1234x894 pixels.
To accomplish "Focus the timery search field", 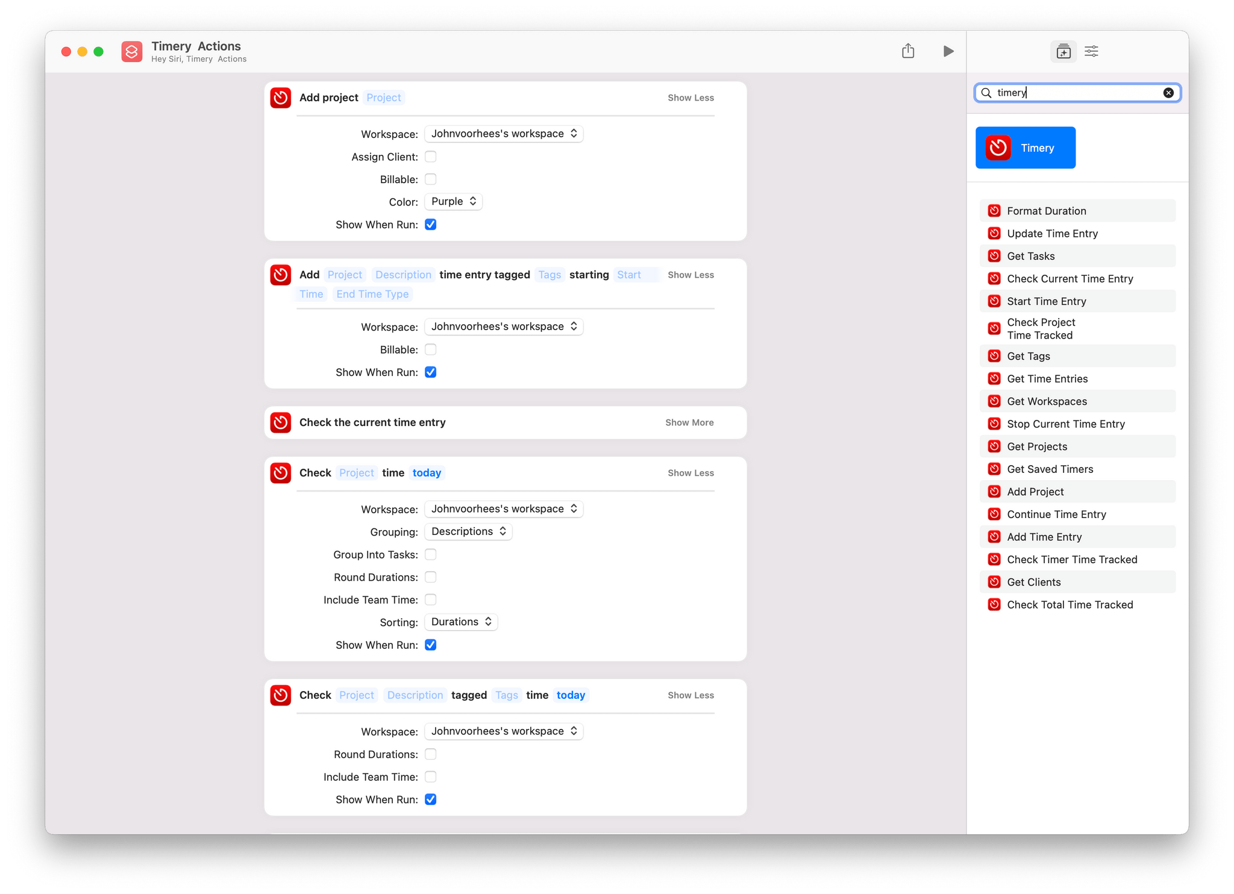I will click(1077, 93).
